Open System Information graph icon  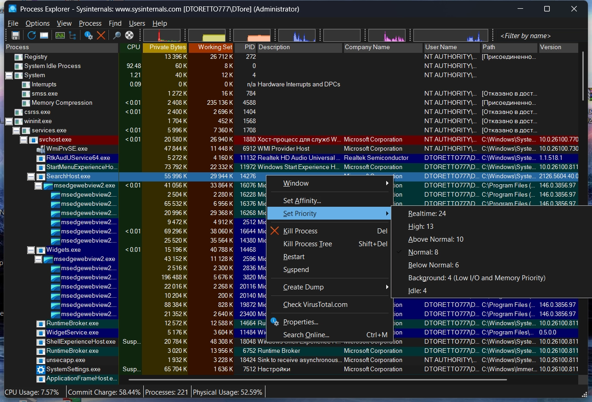(x=60, y=35)
